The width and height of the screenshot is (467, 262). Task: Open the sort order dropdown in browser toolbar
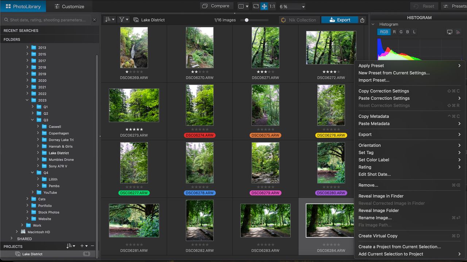(110, 20)
